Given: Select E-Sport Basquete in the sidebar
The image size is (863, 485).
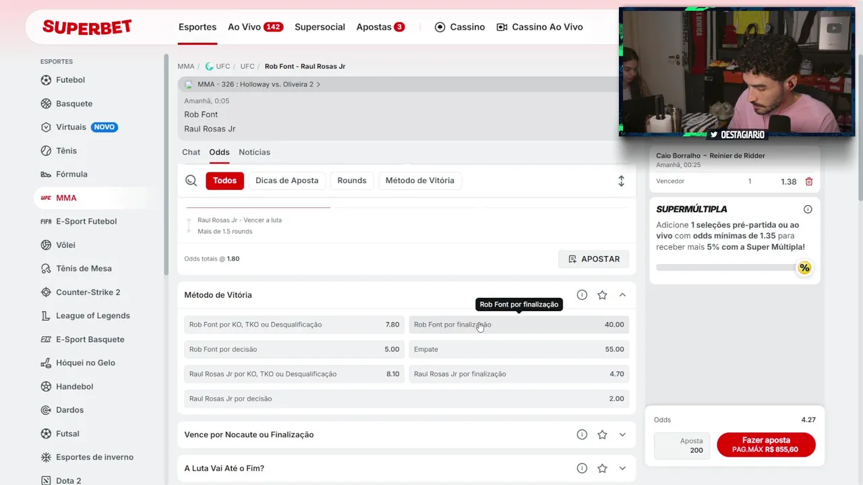Looking at the screenshot, I should (90, 339).
